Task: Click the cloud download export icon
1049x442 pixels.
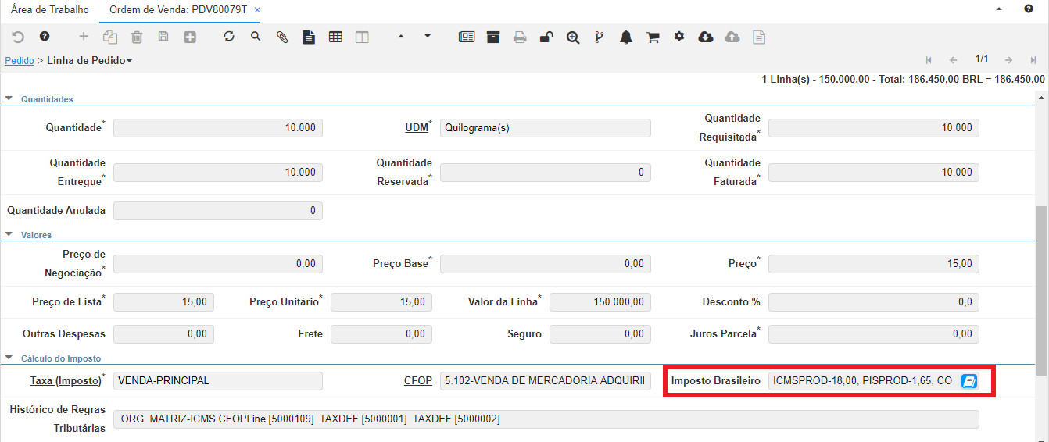Action: click(706, 37)
